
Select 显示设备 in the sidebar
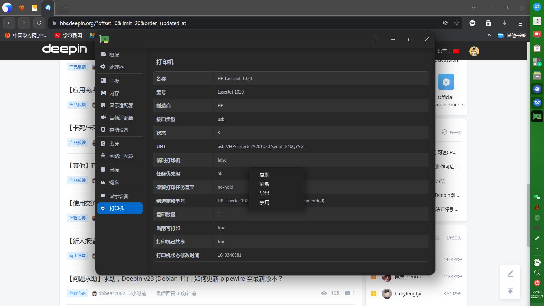point(120,196)
